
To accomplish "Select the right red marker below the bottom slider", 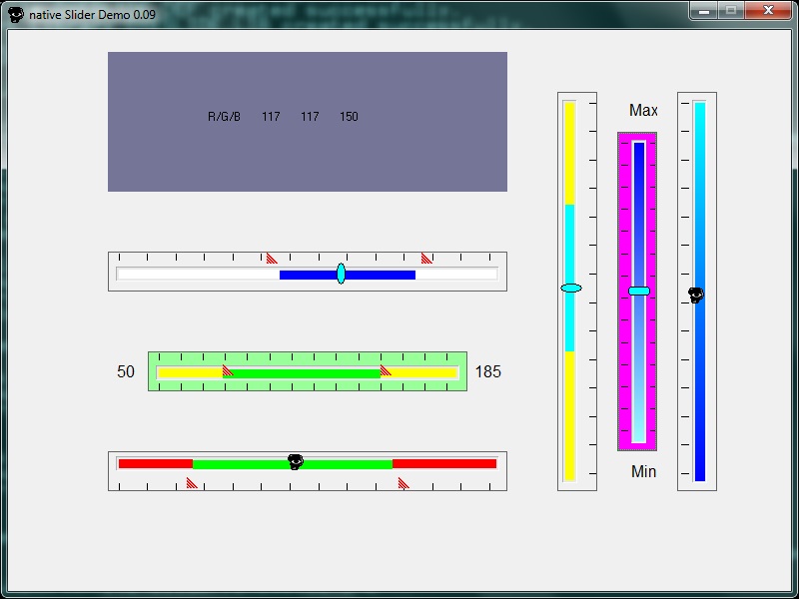I will 403,483.
